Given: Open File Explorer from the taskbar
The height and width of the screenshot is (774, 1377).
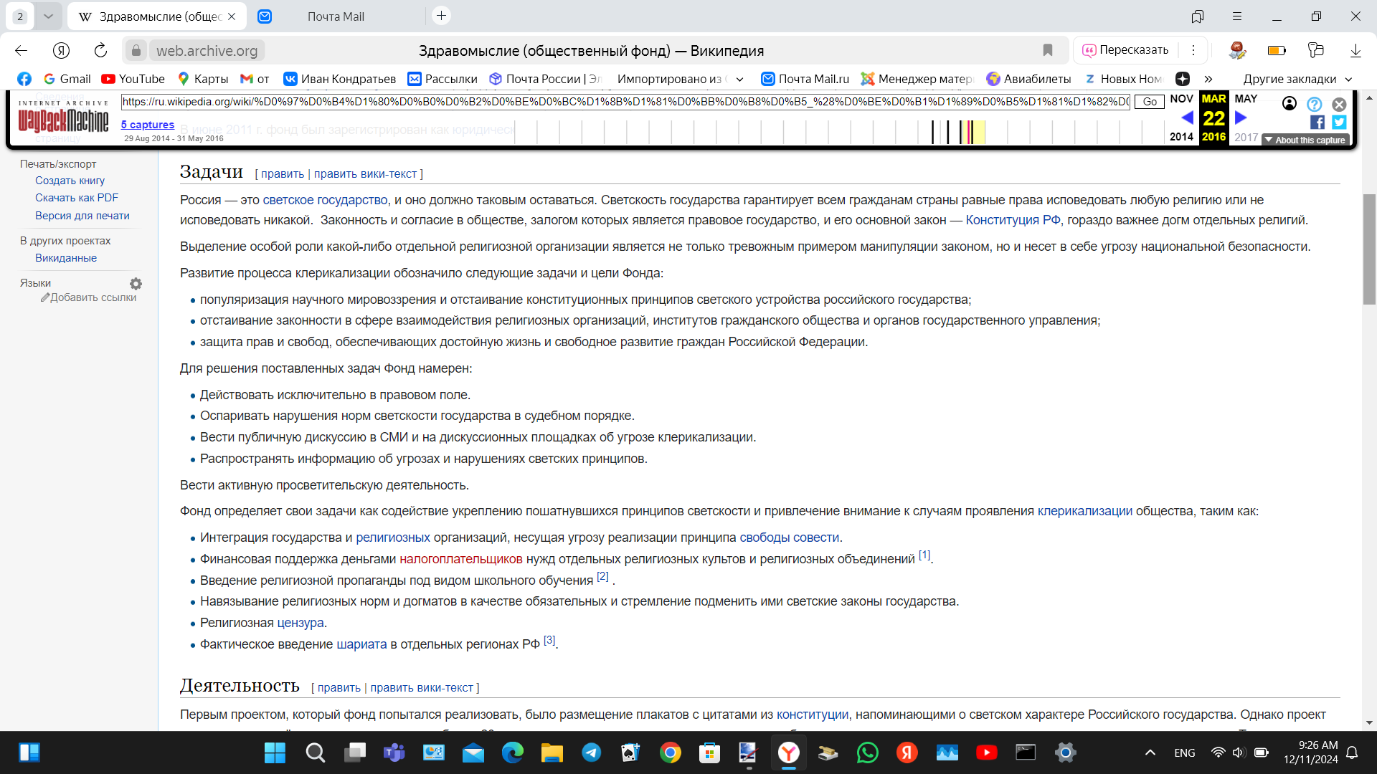Looking at the screenshot, I should (x=552, y=752).
